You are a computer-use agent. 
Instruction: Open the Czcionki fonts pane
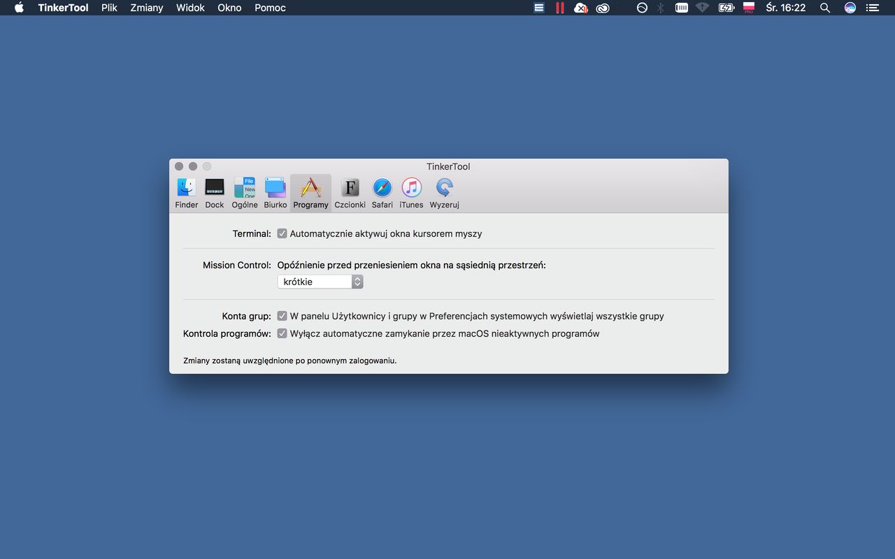pyautogui.click(x=350, y=193)
